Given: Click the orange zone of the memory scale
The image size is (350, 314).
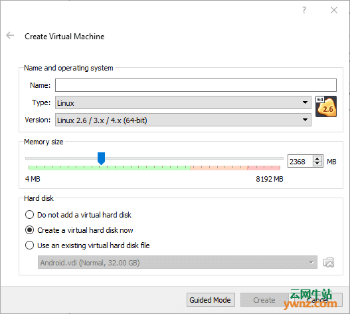Looking at the screenshot, I should coord(219,168).
